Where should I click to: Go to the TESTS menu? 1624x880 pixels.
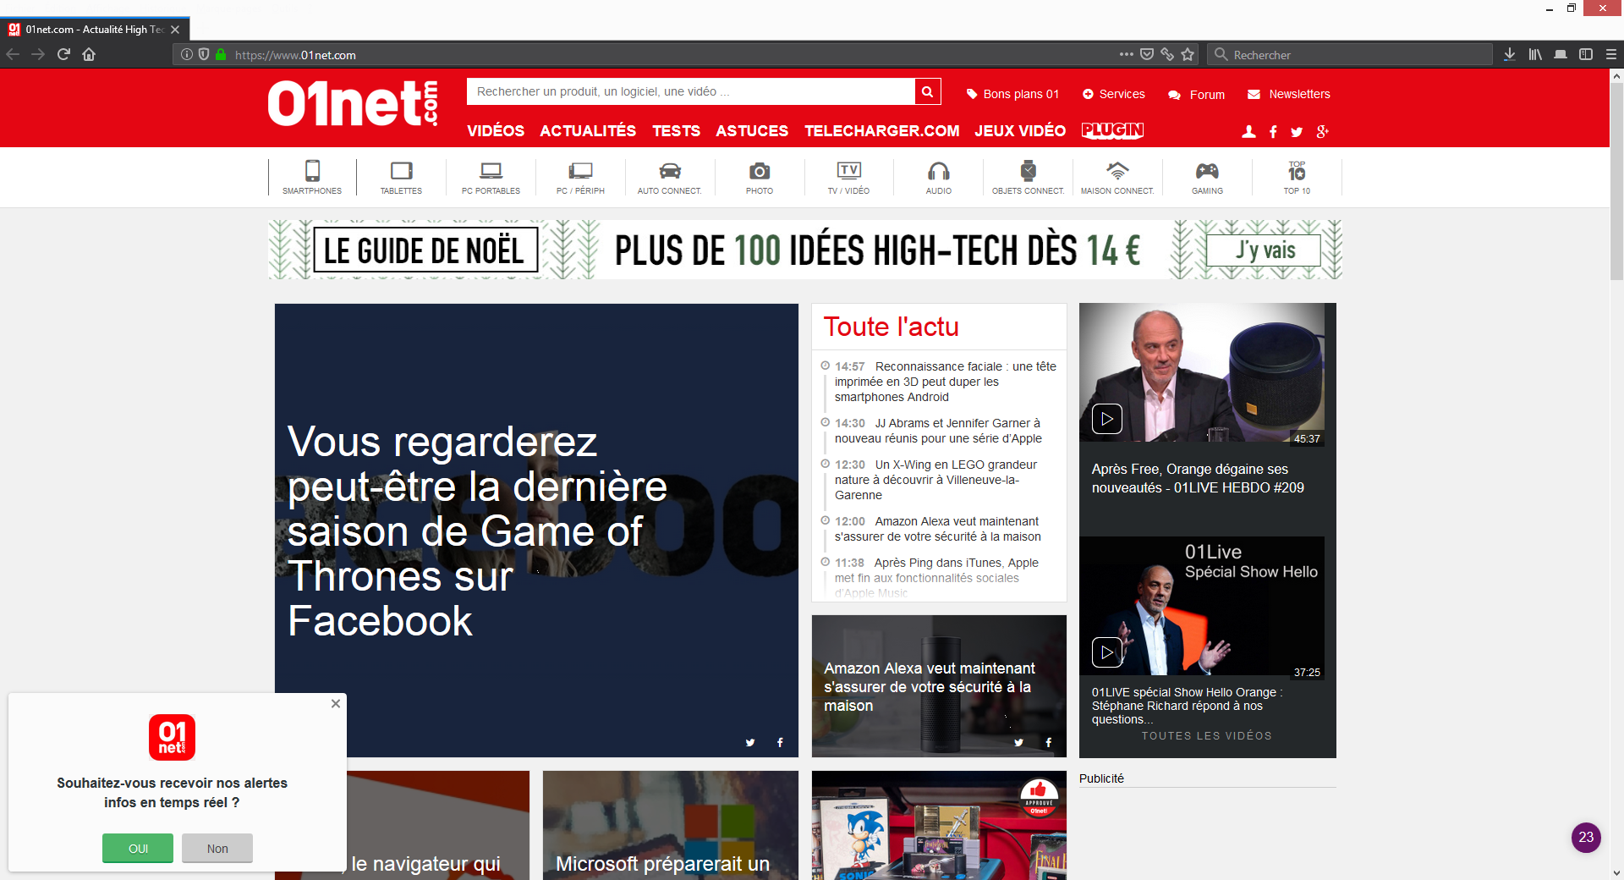(x=676, y=131)
